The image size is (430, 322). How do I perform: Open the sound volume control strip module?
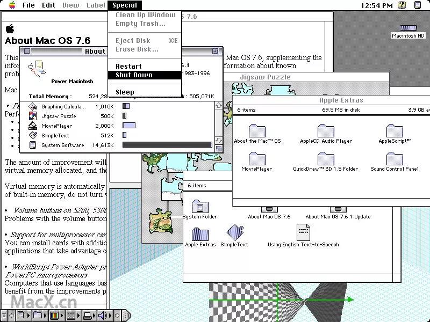pyautogui.click(x=102, y=316)
